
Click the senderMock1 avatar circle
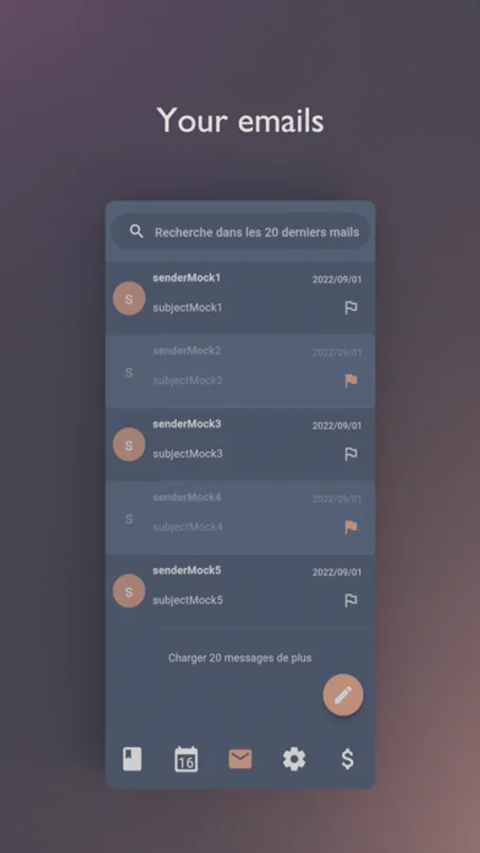[129, 299]
